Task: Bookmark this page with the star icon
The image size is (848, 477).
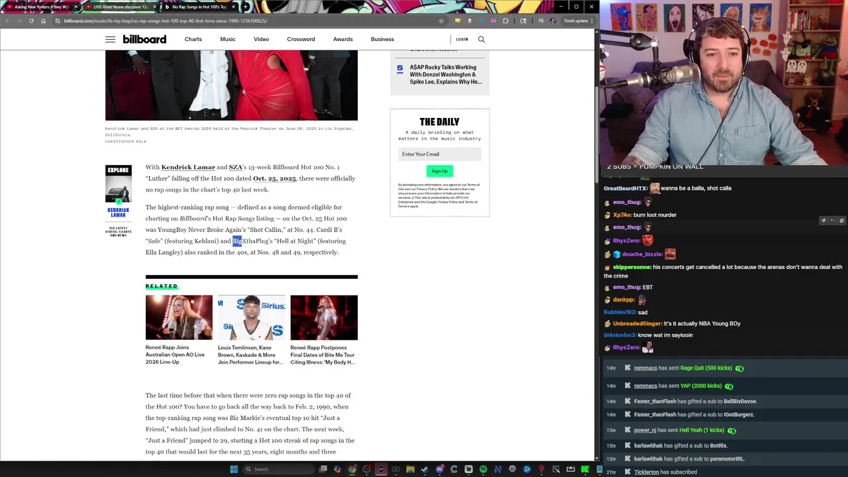Action: coord(441,21)
